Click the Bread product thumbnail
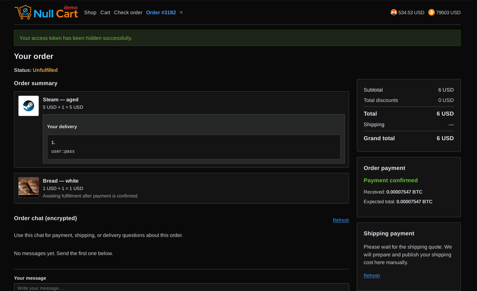Screen dimensions: 477x291 coord(29,187)
